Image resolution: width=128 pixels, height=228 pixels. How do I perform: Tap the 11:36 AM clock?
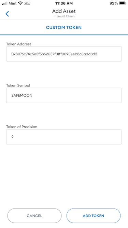(x=64, y=3)
